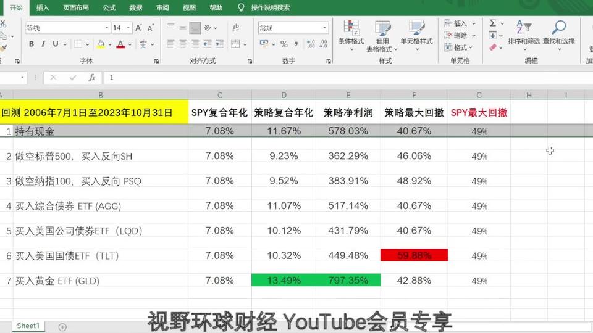Open 查找和选择 find and select

tap(558, 36)
